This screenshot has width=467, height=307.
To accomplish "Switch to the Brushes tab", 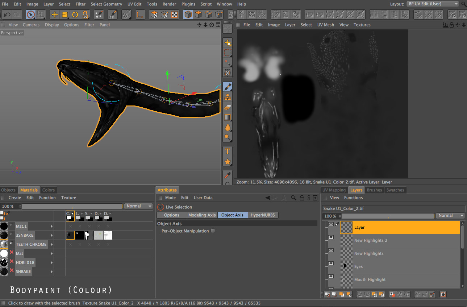I will [374, 190].
